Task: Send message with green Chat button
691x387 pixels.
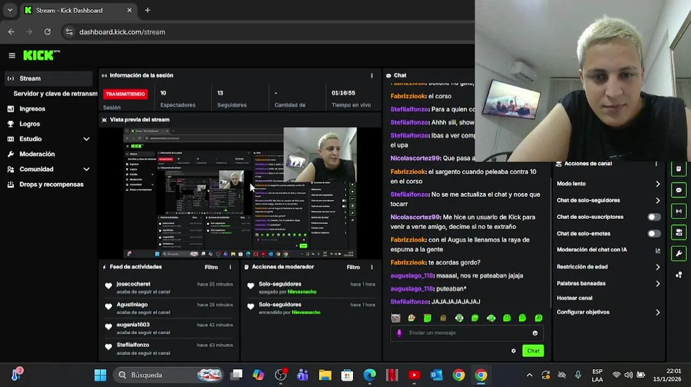Action: 533,351
